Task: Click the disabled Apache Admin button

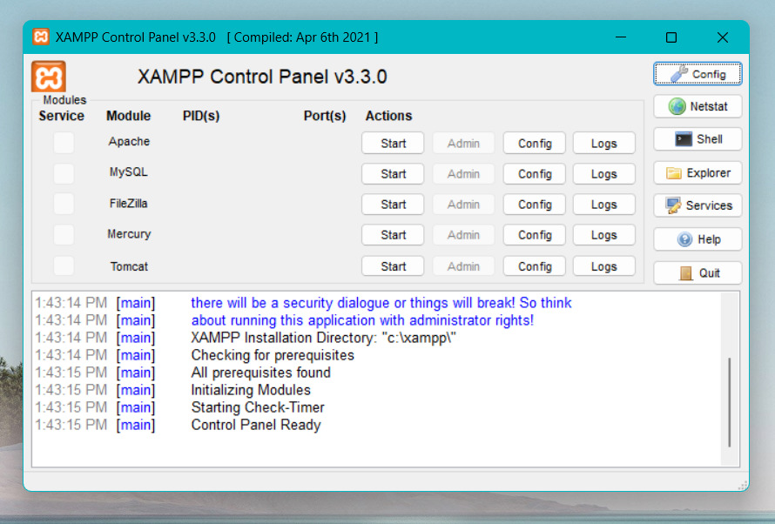Action: point(463,144)
